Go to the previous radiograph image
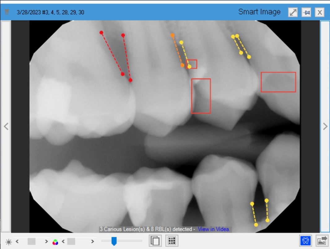Image resolution: width=330 pixels, height=249 pixels. click(6, 126)
